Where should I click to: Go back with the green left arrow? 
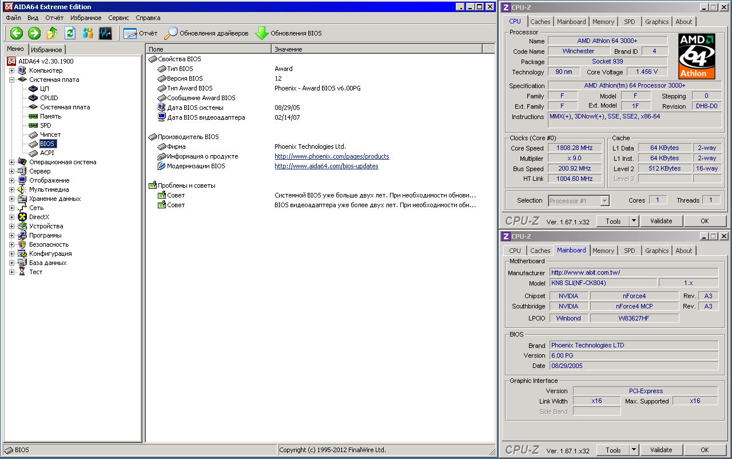click(x=16, y=33)
